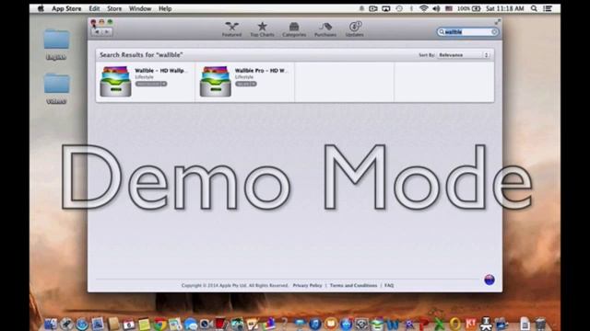Toggle full screen using the expand arrows
Screen dimensions: 590x331
[x=497, y=22]
